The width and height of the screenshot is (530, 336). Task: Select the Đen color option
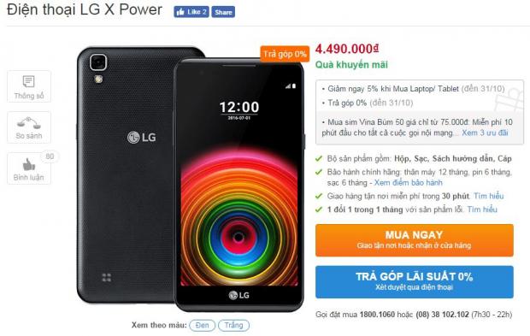click(202, 325)
